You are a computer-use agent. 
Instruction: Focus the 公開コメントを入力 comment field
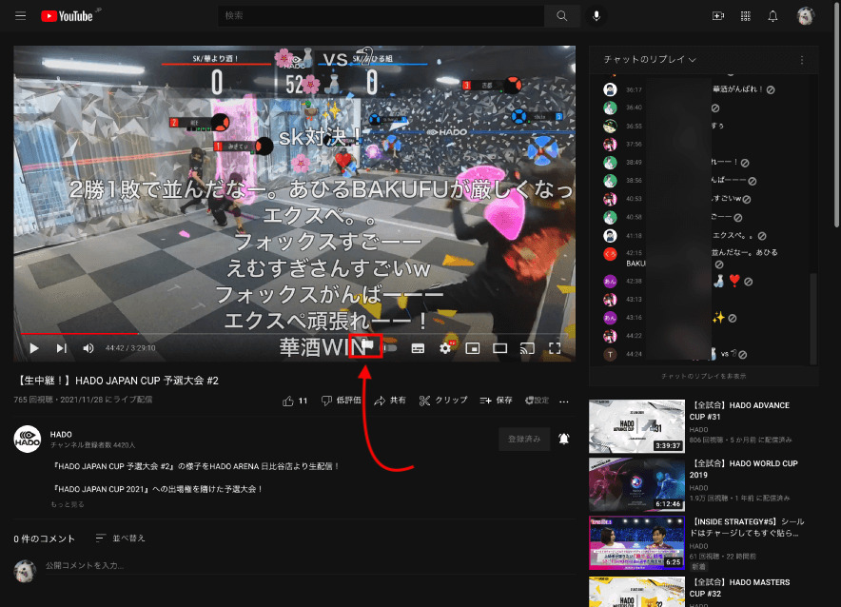pos(309,566)
